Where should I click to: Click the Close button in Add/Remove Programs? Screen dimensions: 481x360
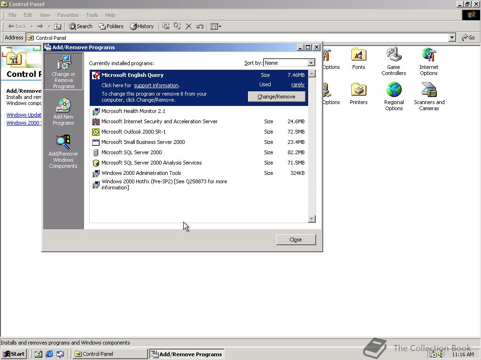[x=296, y=240]
